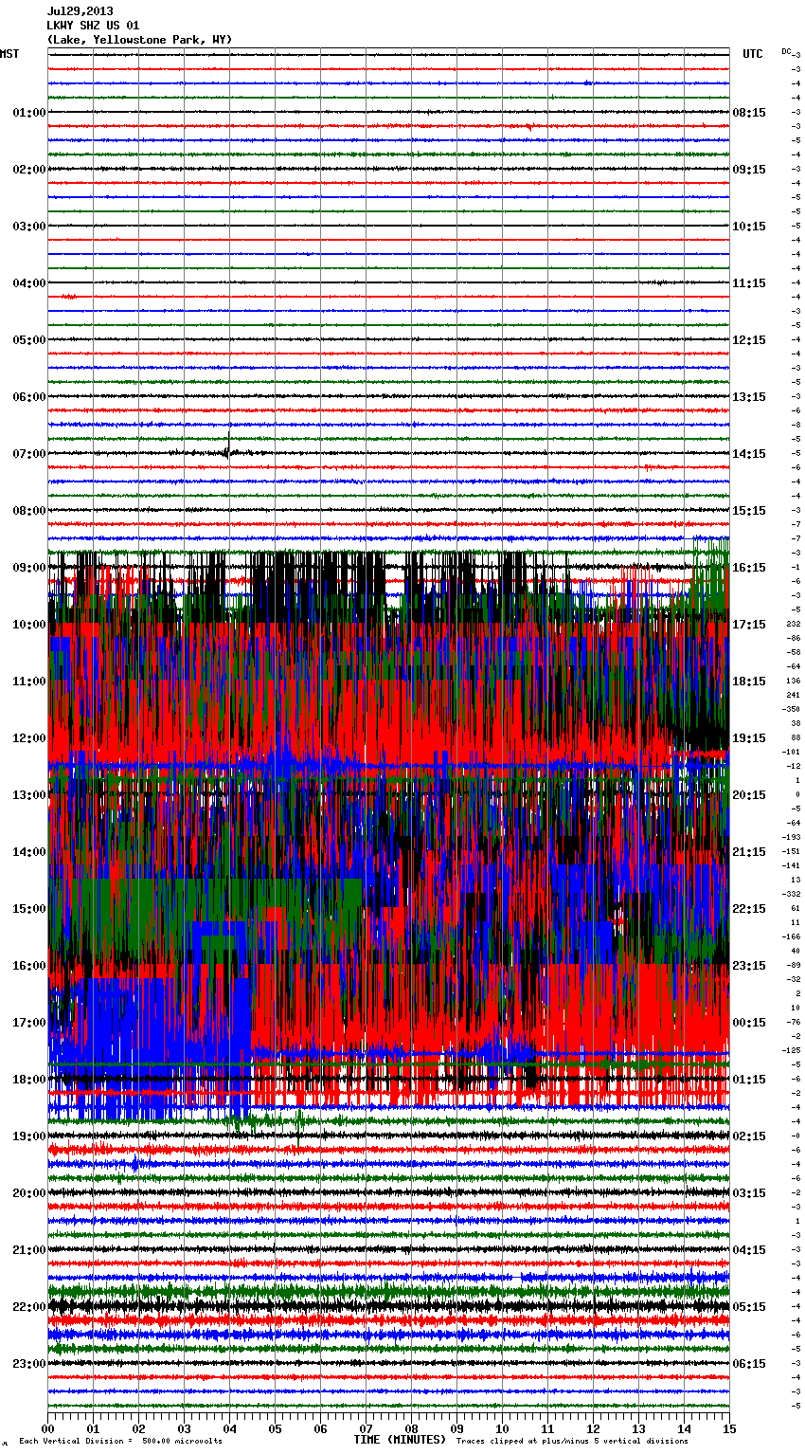Screen dimensions: 805x1454
Task: Click the '18:00' MST hour label
Action: click(28, 1080)
